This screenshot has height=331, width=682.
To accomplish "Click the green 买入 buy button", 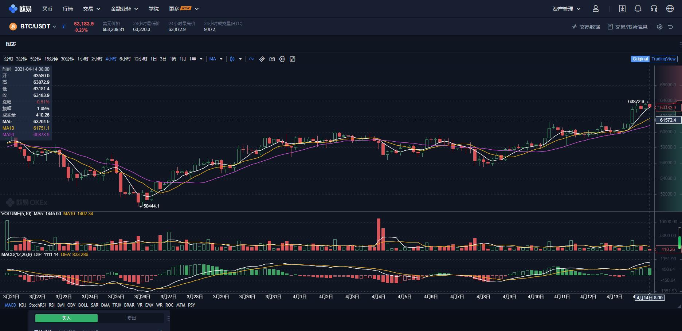I will 66,318.
